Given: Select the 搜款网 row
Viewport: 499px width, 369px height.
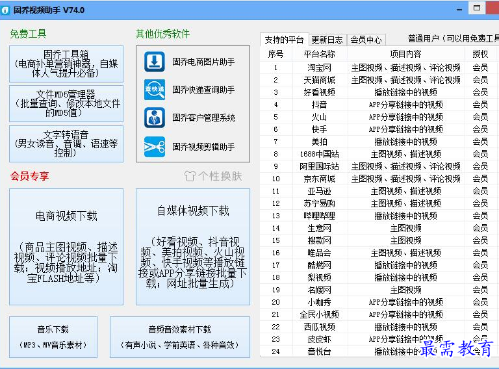Looking at the screenshot, I should pos(379,240).
